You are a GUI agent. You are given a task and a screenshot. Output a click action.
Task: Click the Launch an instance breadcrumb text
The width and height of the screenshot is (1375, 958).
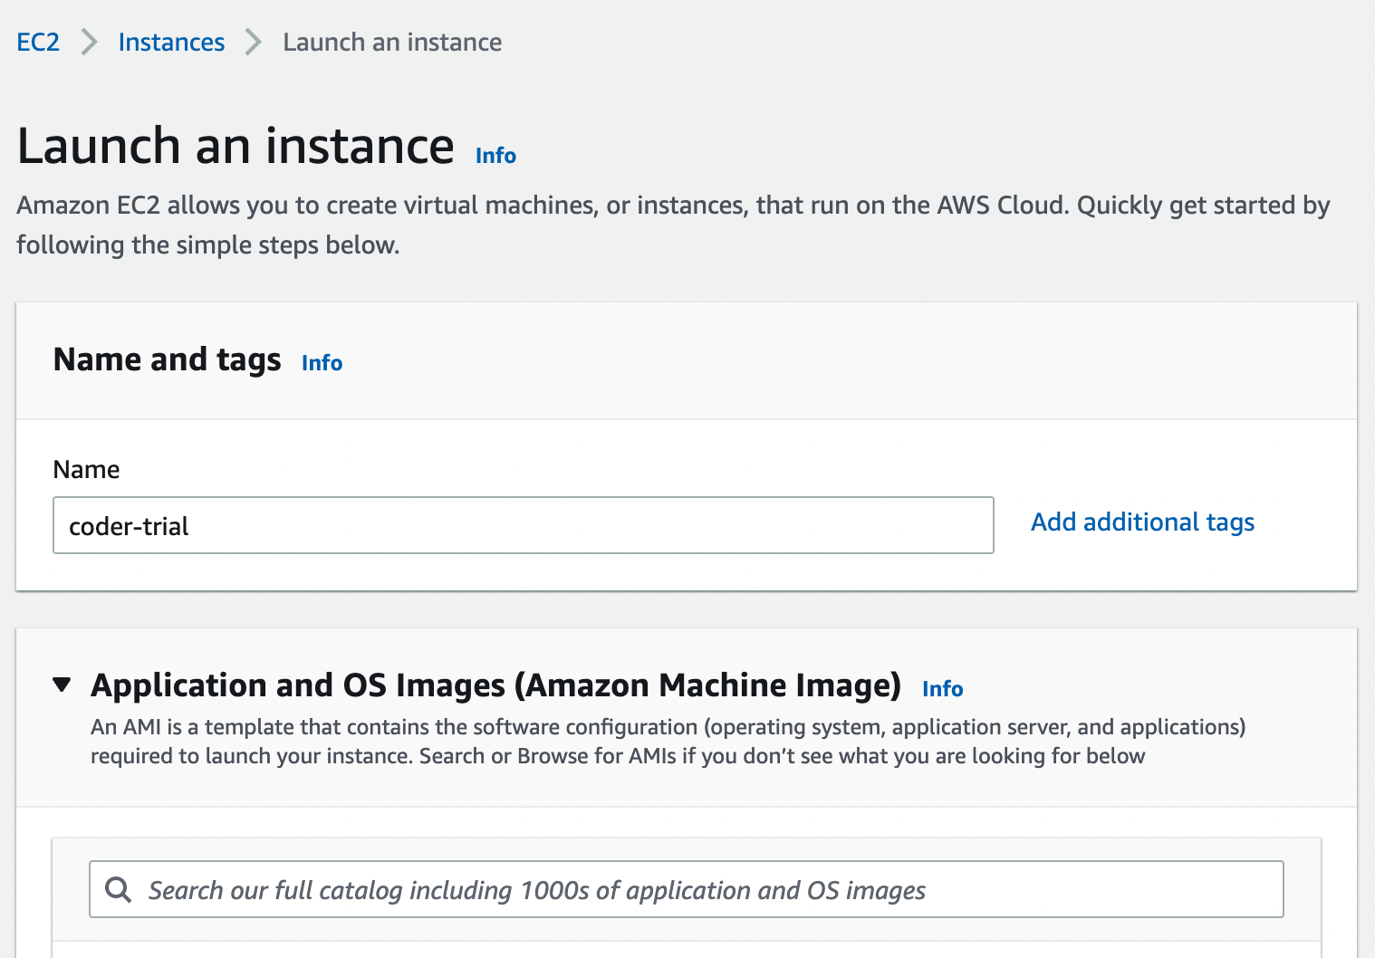[392, 43]
